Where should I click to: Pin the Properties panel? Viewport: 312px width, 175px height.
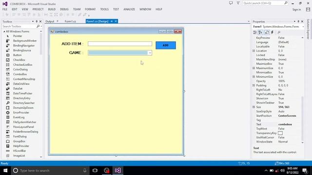tap(298, 21)
